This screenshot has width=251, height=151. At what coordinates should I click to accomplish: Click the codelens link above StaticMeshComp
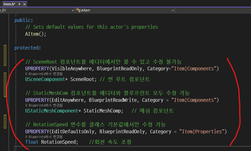click(44, 105)
